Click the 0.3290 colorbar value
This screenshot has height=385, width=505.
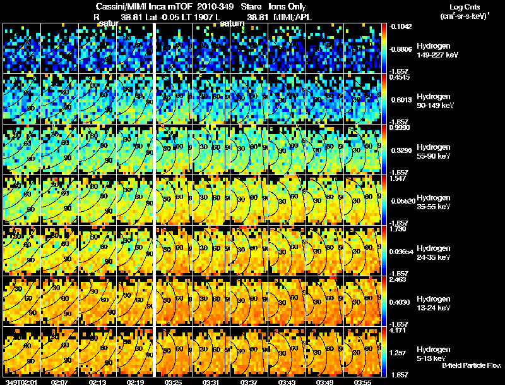coord(401,150)
